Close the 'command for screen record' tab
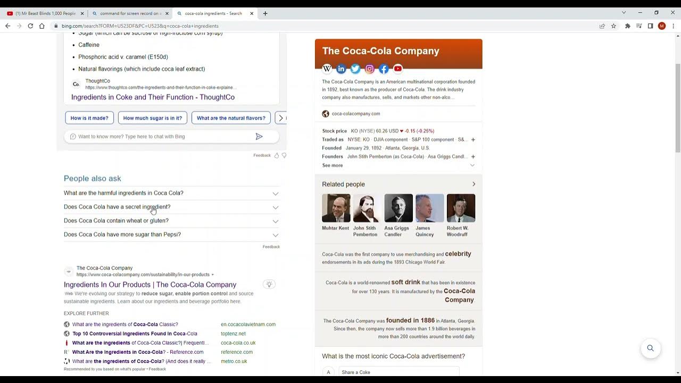Screen dimensions: 681x383 (167, 13)
